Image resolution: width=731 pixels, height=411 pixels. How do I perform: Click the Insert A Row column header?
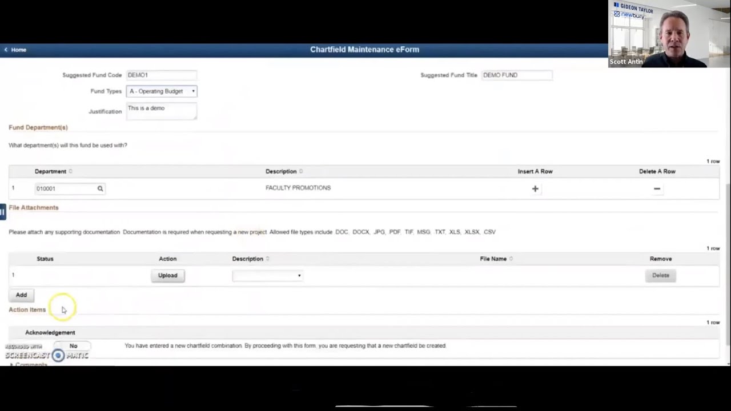535,171
